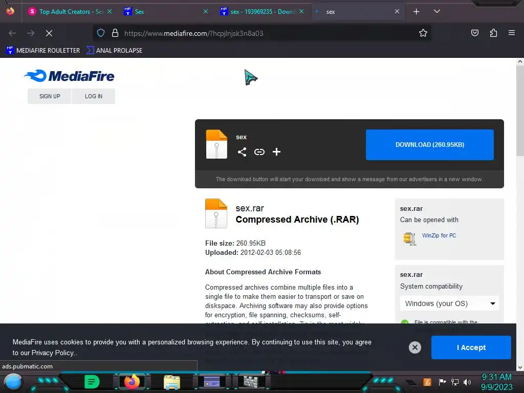Viewport: 524px width, 393px height.
Task: Click the 'Can be opened with' label
Action: tap(429, 220)
